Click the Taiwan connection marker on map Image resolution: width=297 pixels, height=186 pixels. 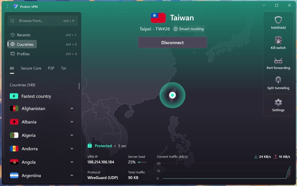click(172, 95)
